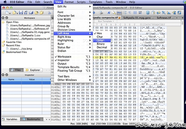Image resolution: width=186 pixels, height=129 pixels.
Task: Close the Workspace panel with X icon
Action: (3, 18)
